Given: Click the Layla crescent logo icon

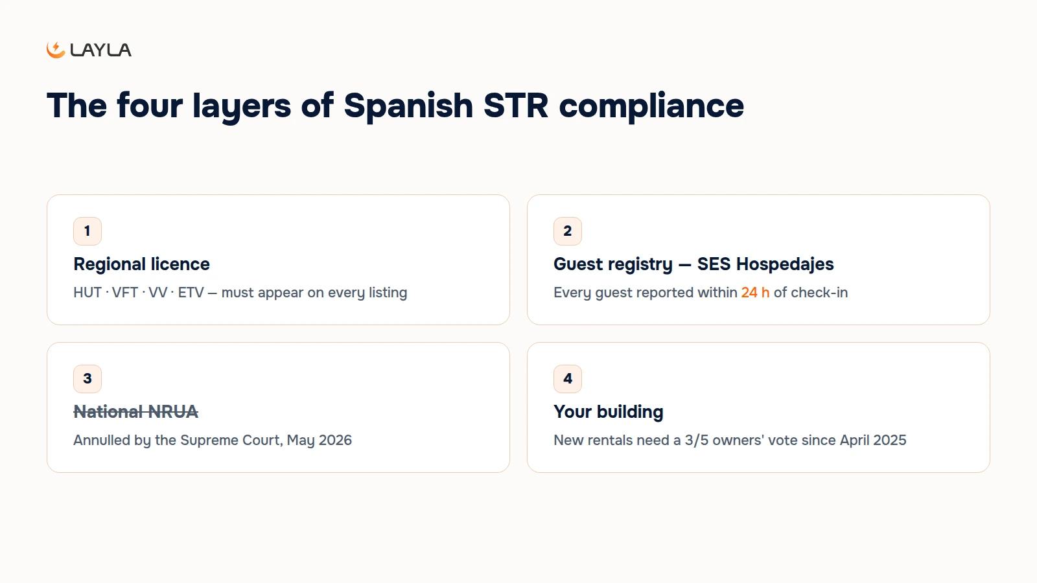Looking at the screenshot, I should pyautogui.click(x=56, y=50).
